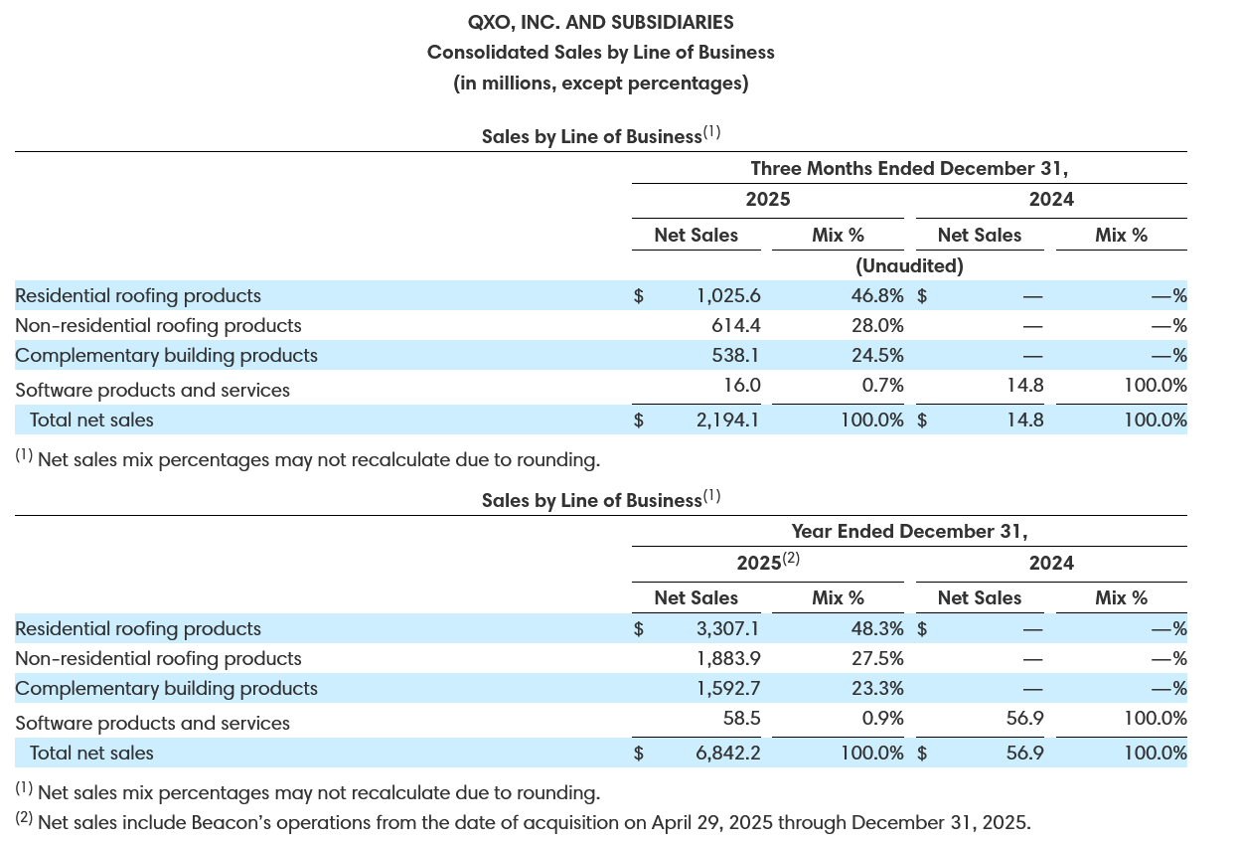
Task: Click the 1,025.6 residential roofing net sales value
Action: point(728,295)
